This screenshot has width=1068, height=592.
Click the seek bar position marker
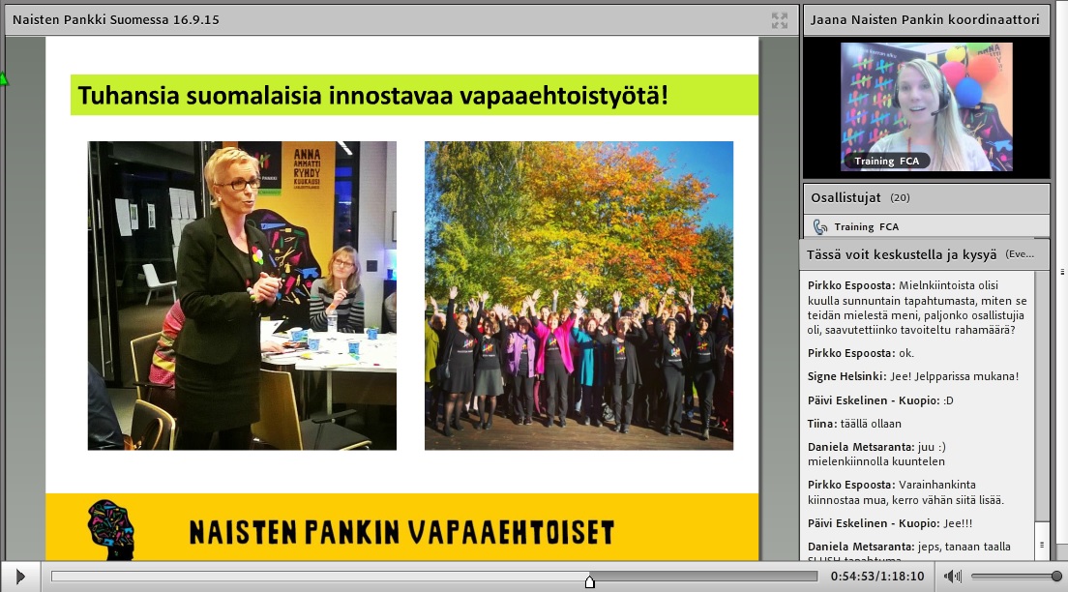click(x=590, y=581)
